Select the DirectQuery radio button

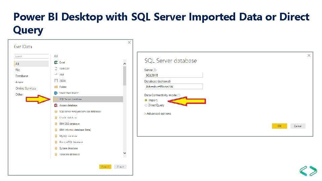click(x=146, y=105)
